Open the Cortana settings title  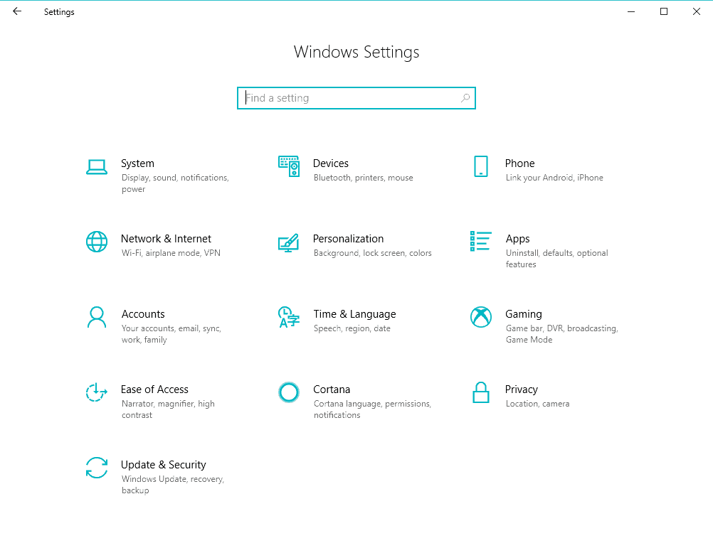(x=332, y=389)
